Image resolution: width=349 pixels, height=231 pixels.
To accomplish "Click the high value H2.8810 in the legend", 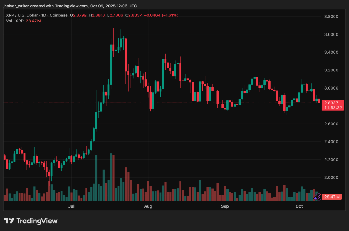I will pos(96,15).
